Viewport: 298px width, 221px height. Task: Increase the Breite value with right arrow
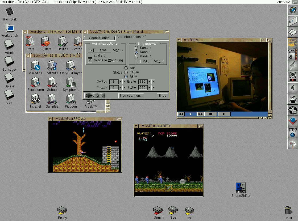tap(153, 82)
